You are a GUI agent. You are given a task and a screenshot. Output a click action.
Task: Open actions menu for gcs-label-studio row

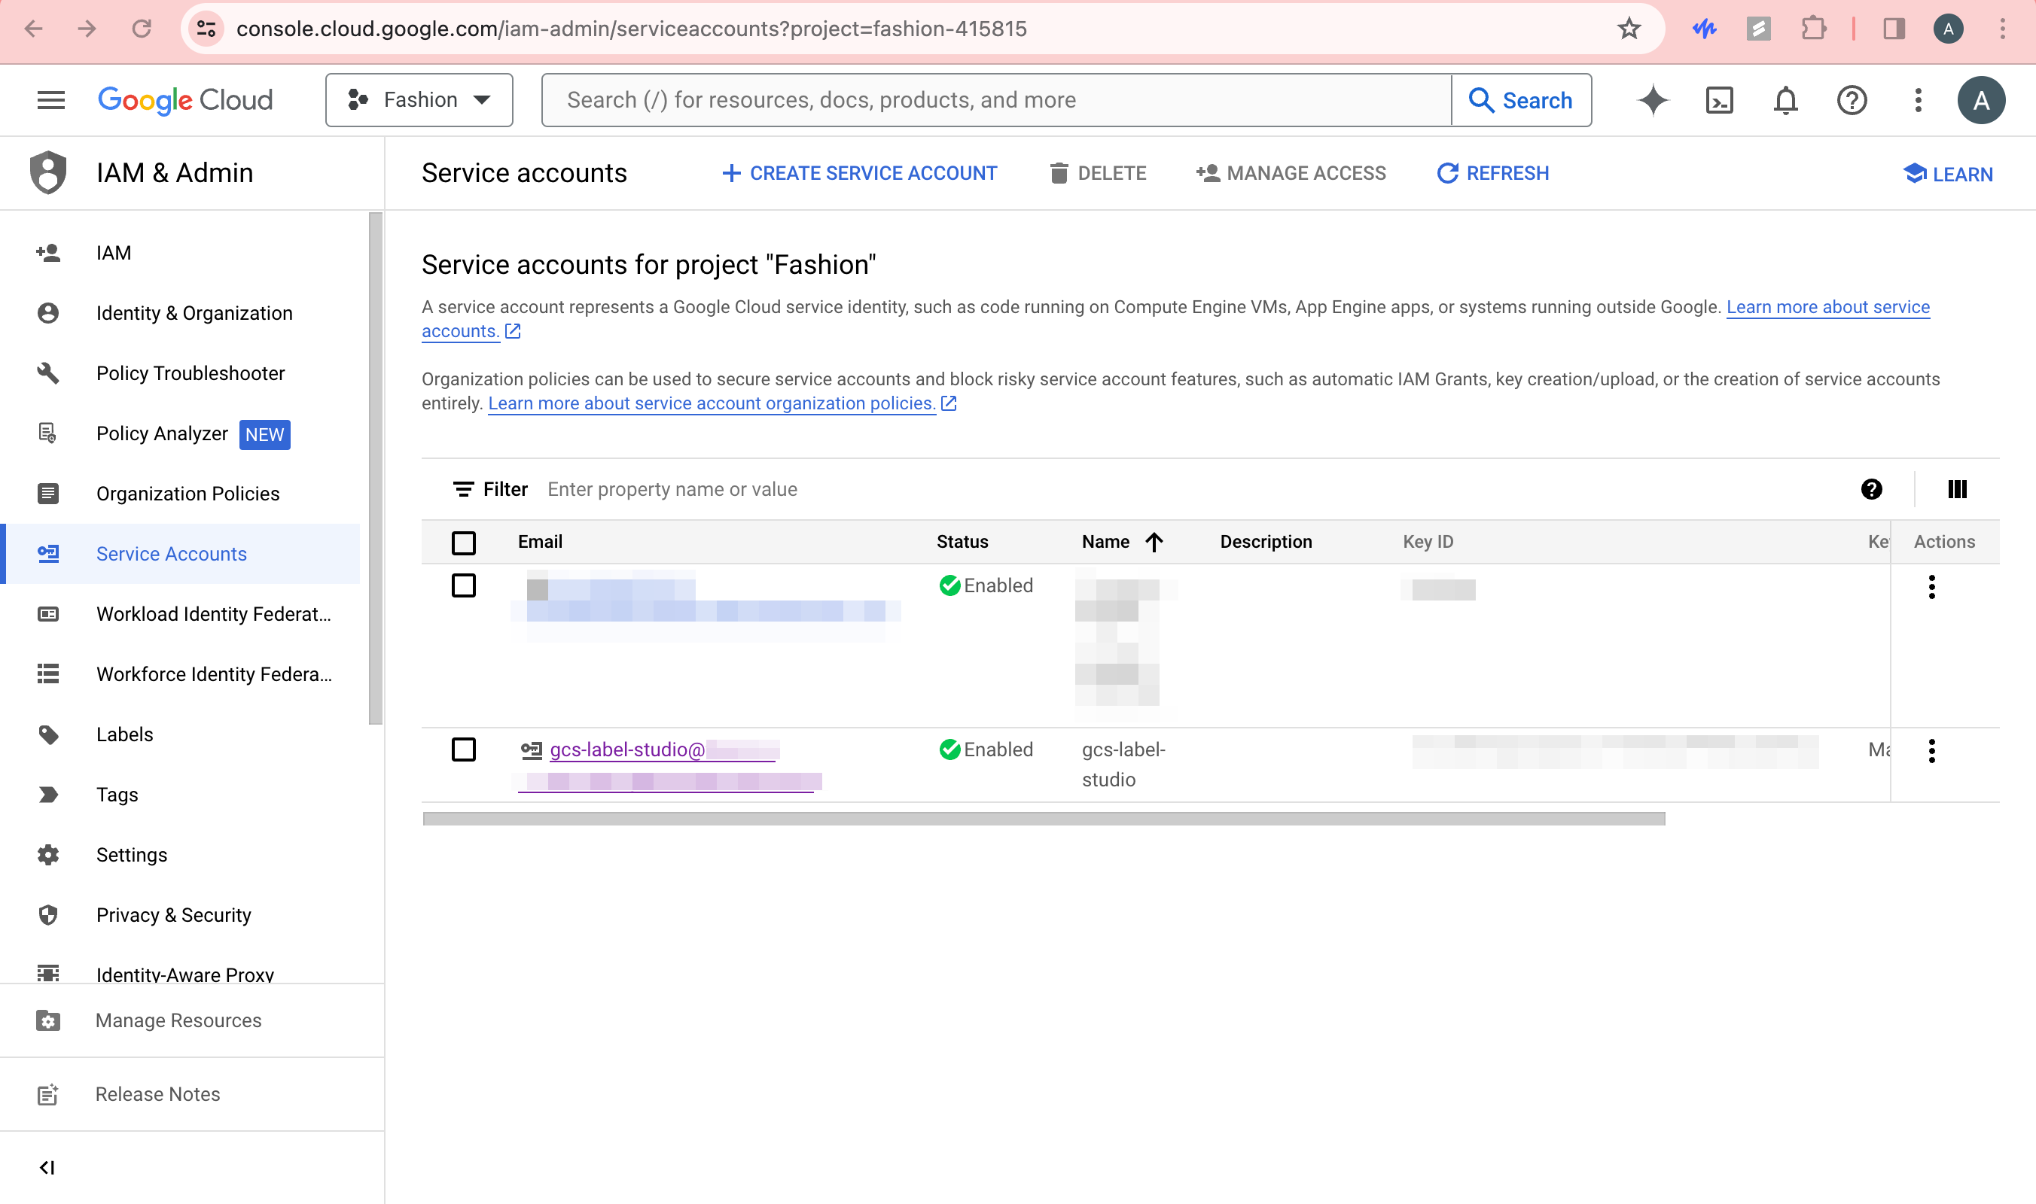tap(1931, 751)
